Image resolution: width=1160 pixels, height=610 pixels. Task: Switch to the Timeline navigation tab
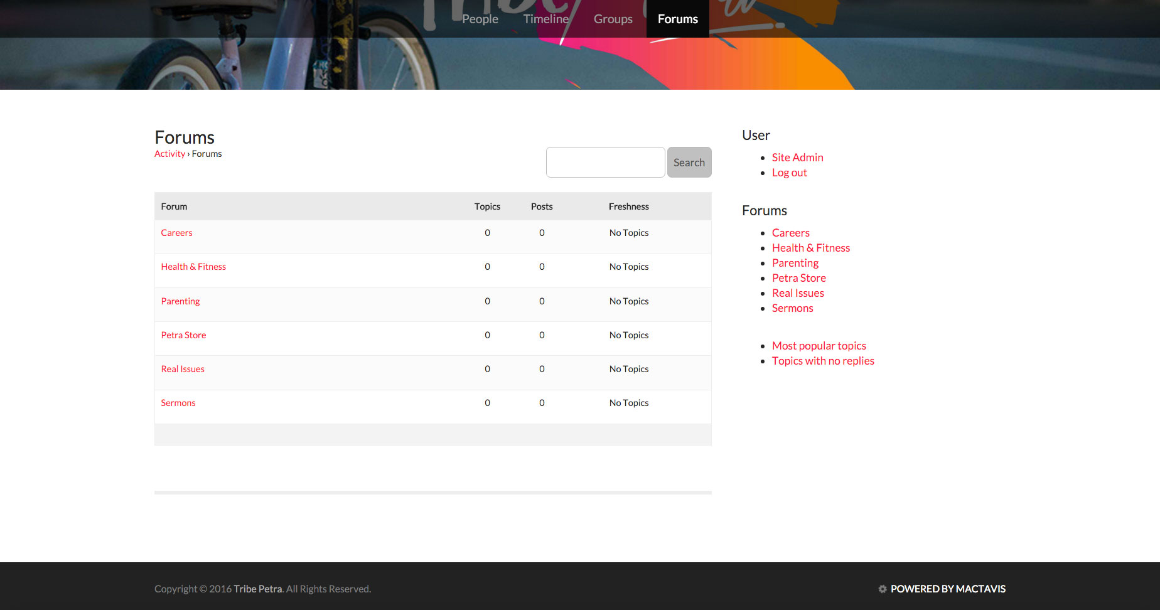pyautogui.click(x=545, y=19)
